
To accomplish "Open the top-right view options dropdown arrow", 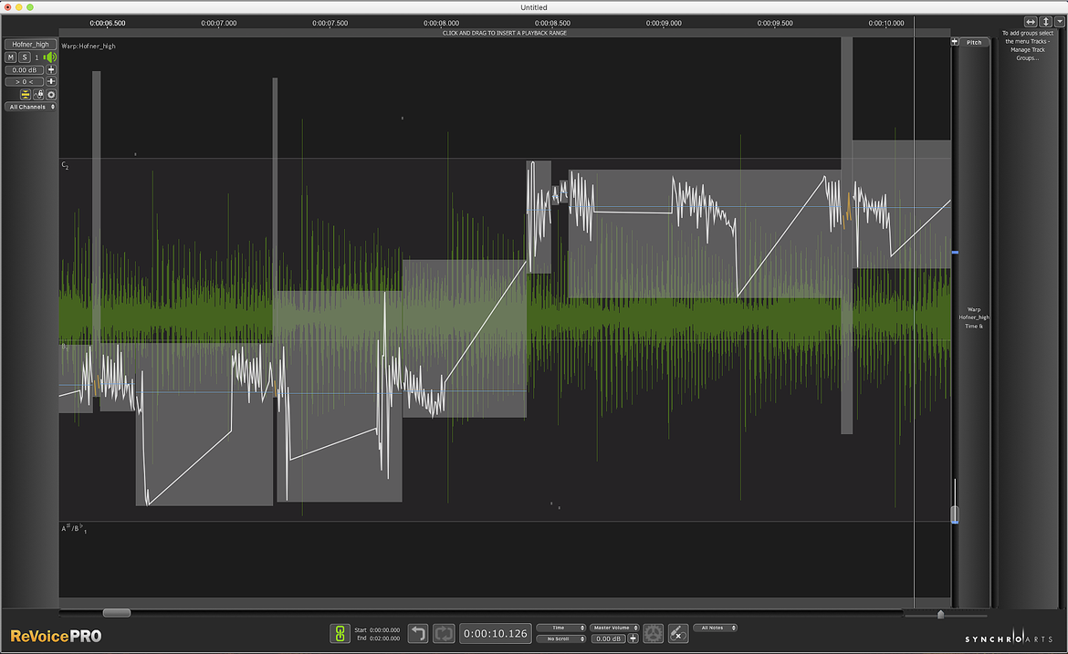I will click(x=1060, y=23).
